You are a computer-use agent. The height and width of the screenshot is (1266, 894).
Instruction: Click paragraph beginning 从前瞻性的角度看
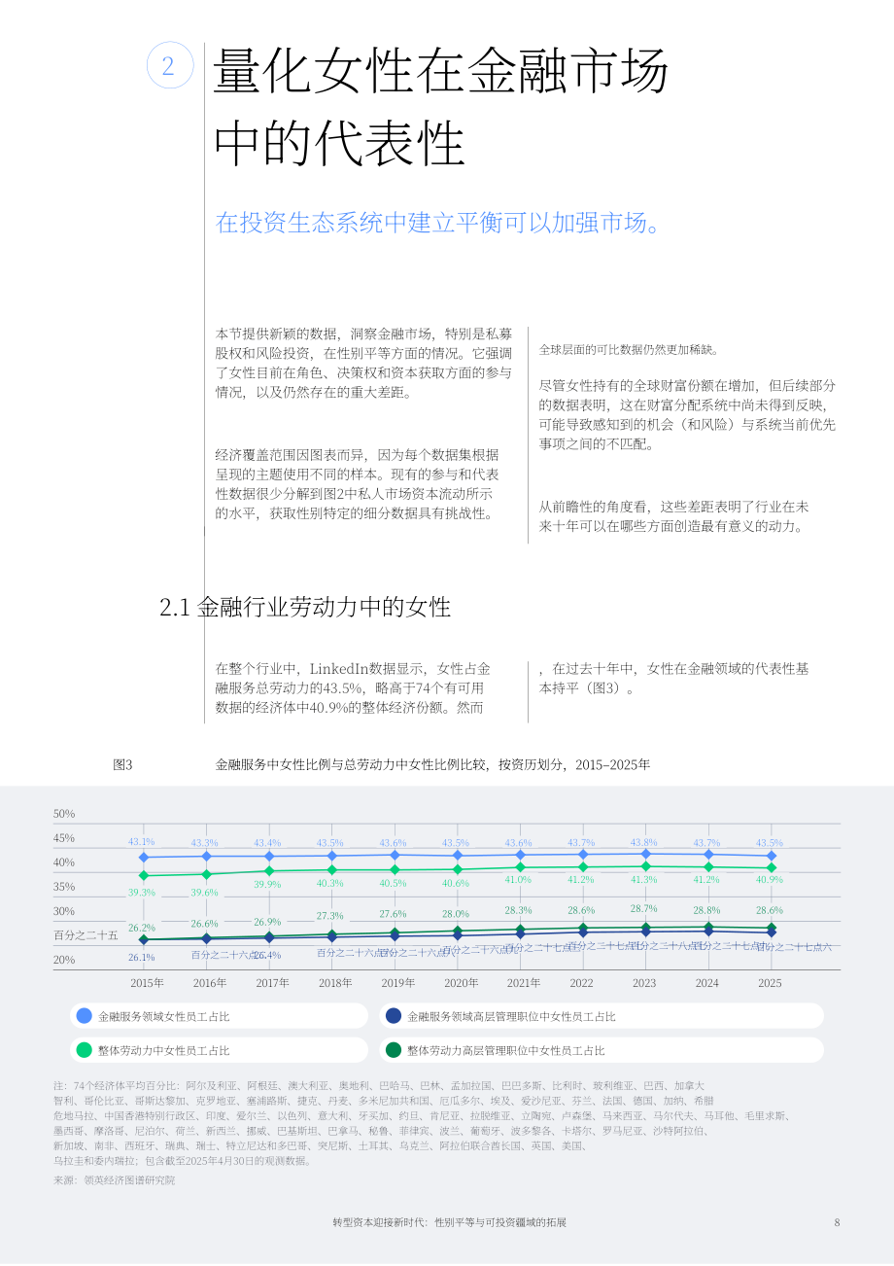pos(673,517)
